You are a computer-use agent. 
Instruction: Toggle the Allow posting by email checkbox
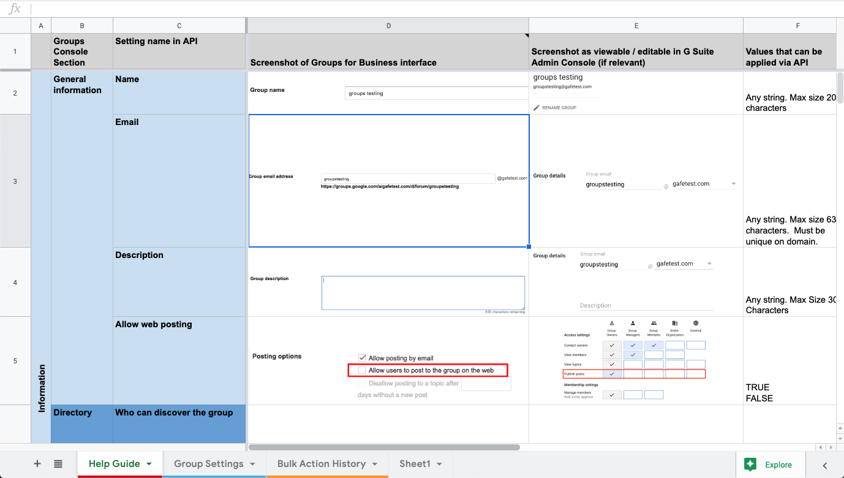pyautogui.click(x=362, y=358)
